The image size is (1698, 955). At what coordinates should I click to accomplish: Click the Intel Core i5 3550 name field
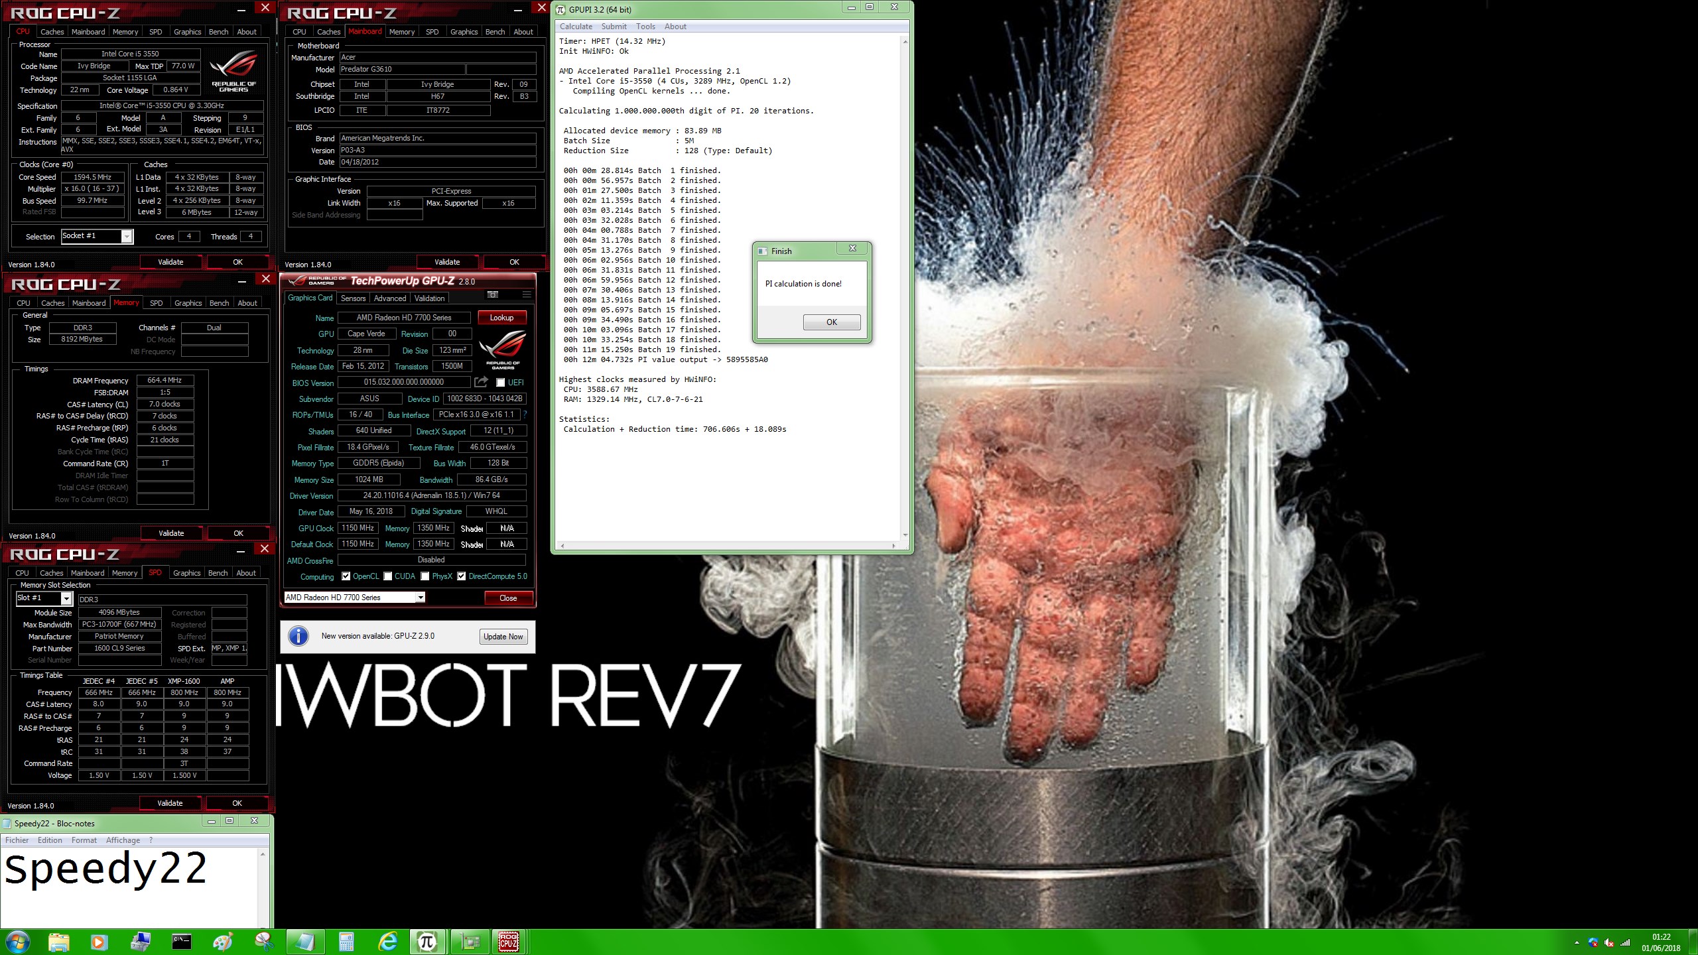coord(131,54)
